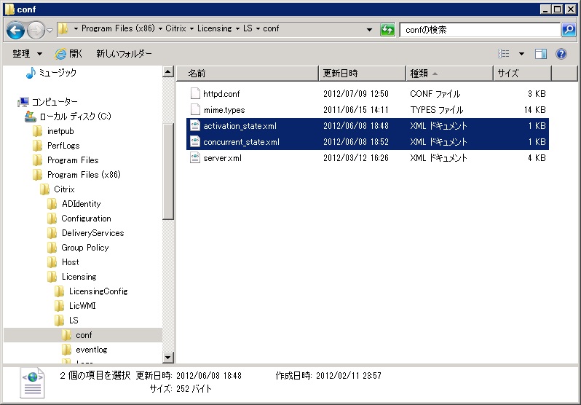
Task: Click the refresh icon beside address bar
Action: (x=387, y=30)
